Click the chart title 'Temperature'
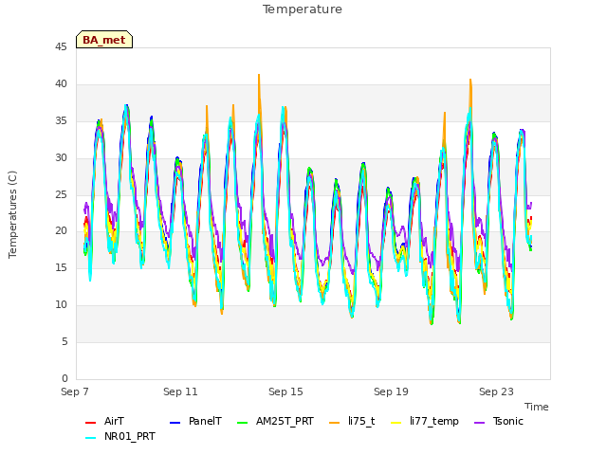Image resolution: width=607 pixels, height=455 pixels. (303, 9)
